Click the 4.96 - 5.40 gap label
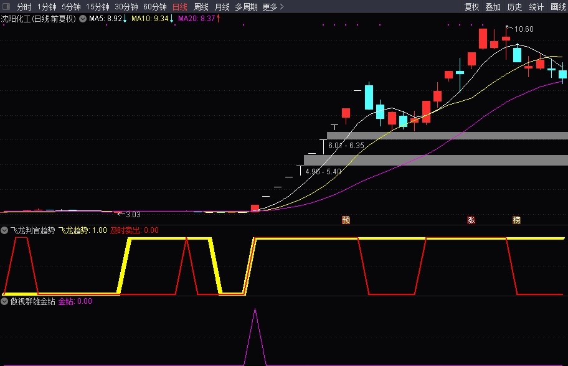568x366 pixels. tap(323, 172)
